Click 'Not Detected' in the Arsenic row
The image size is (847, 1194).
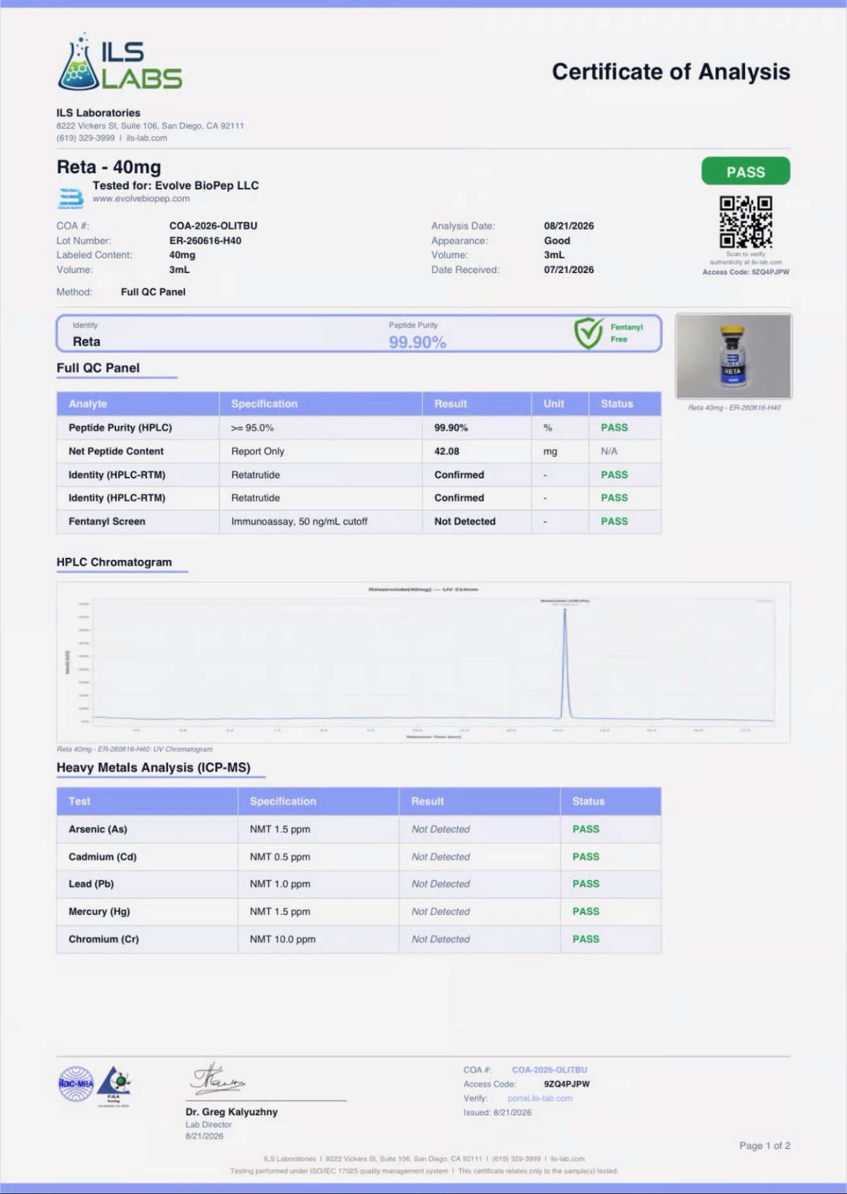coord(441,829)
